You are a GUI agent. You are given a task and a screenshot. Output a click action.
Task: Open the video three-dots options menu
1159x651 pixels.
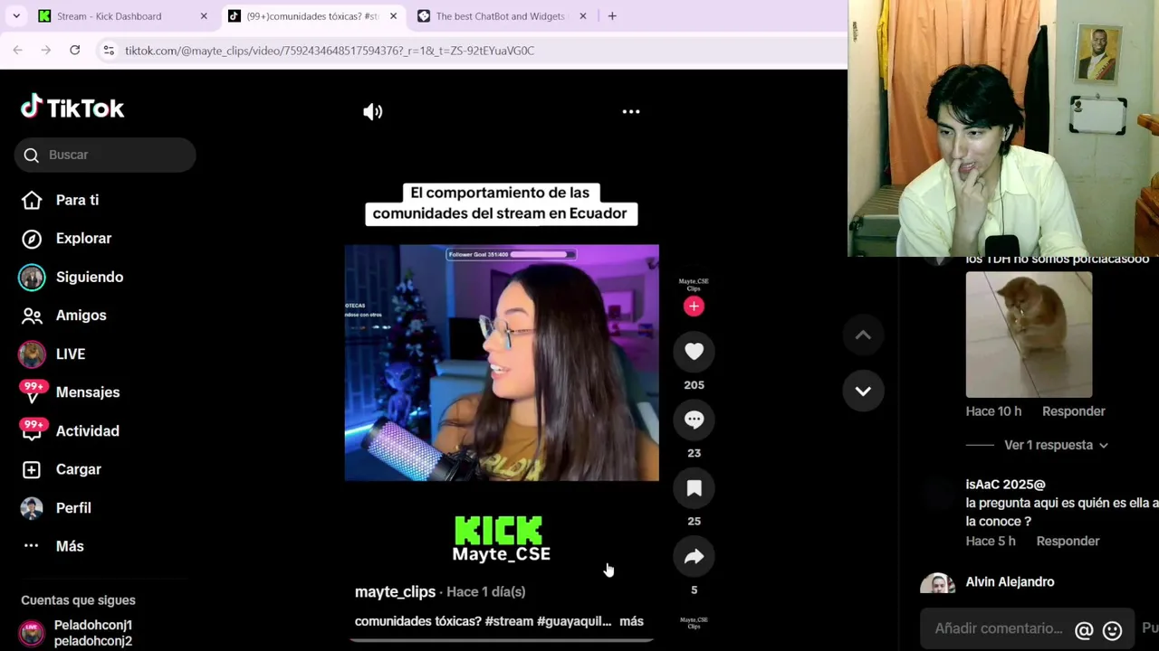[x=631, y=112]
